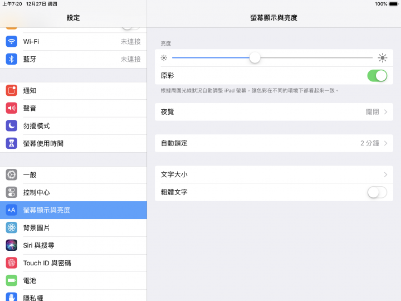Tap the Bluetooth icon in sidebar
The image size is (401, 301).
12,59
